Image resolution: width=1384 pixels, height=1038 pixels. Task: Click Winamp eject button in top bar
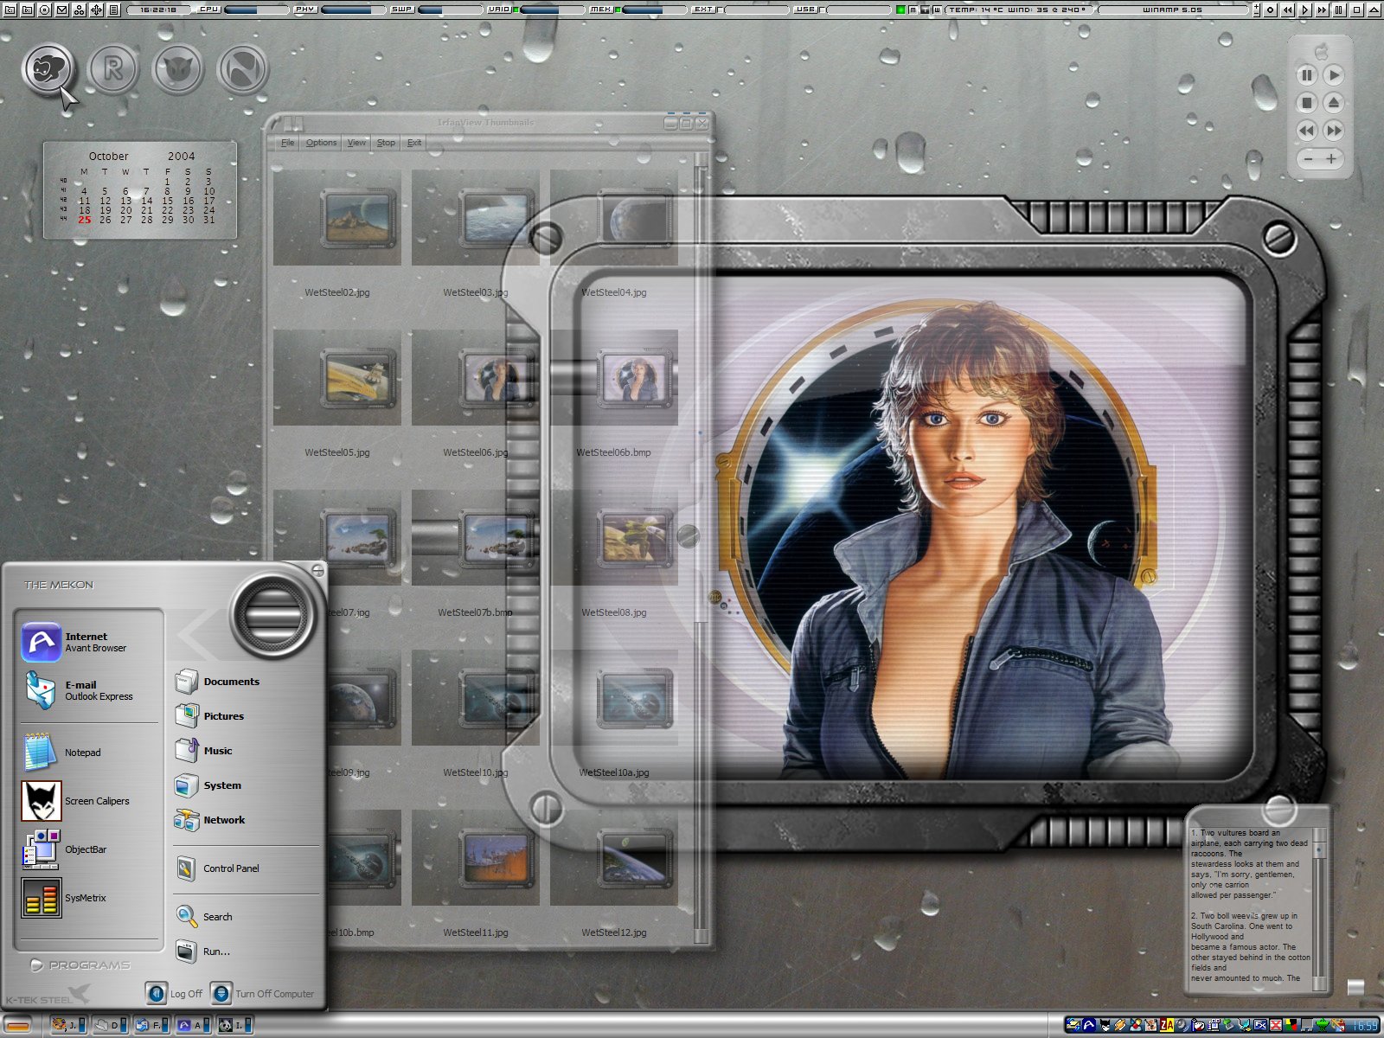click(1374, 10)
